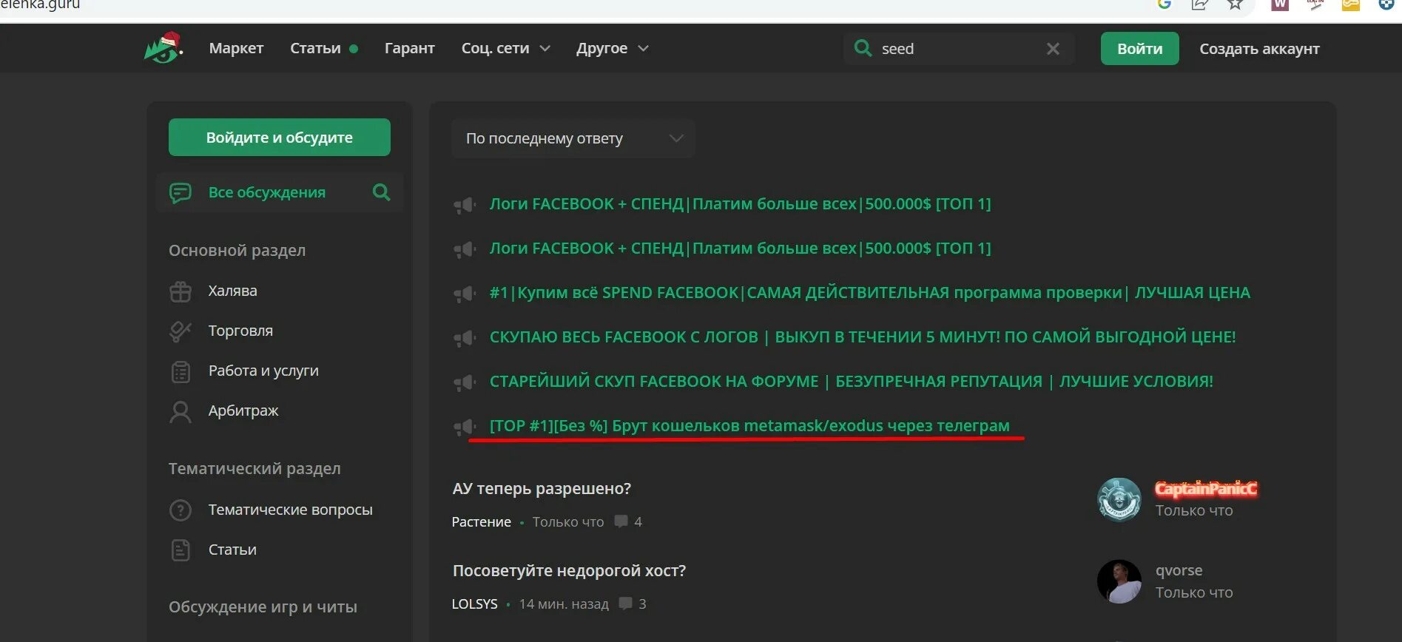Click megaphone icon beside СКУПАЮ ВЕСЬ FACEBOOK thread
1402x642 pixels.
click(465, 338)
